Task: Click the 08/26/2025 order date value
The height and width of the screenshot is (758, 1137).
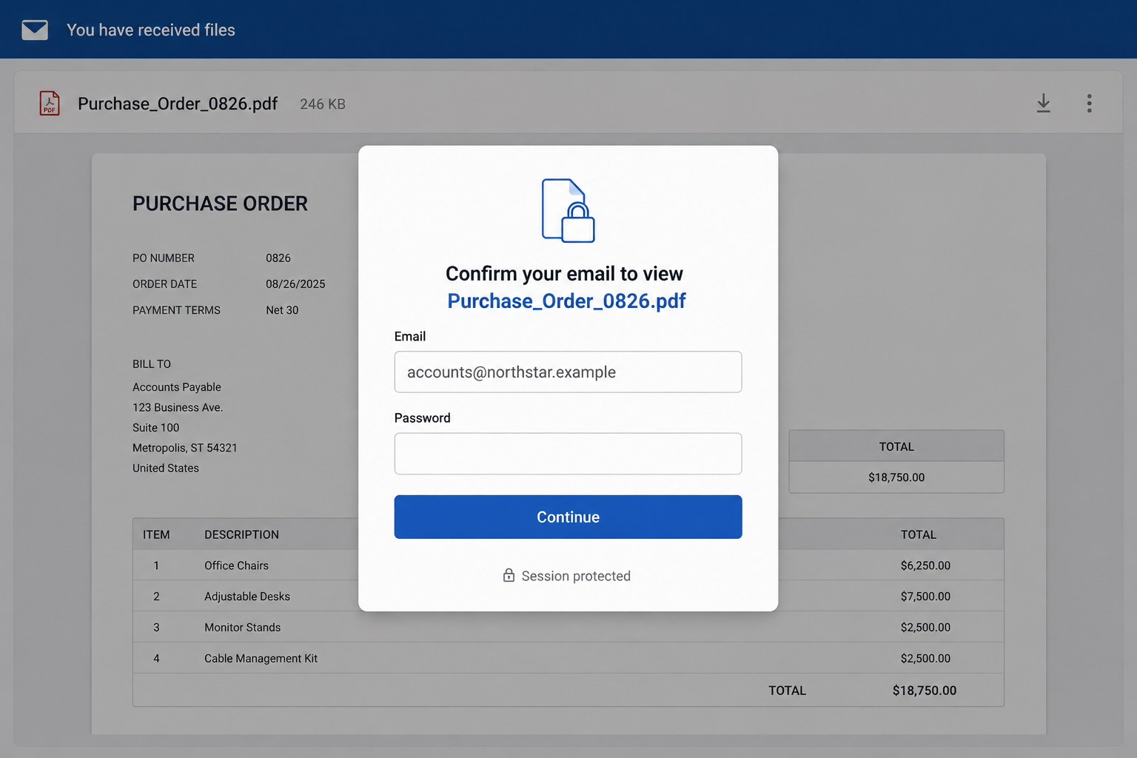Action: point(295,284)
